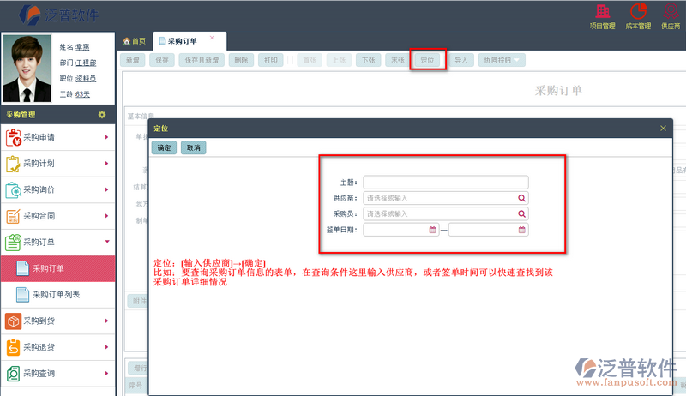Click the 采购询价 icon

coord(13,189)
